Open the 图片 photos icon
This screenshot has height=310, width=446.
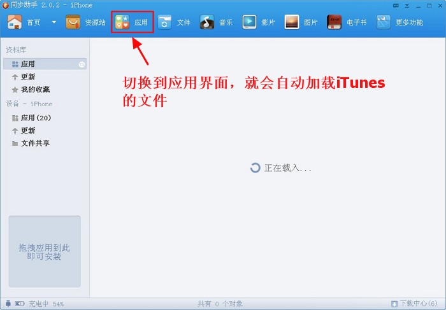pos(292,22)
